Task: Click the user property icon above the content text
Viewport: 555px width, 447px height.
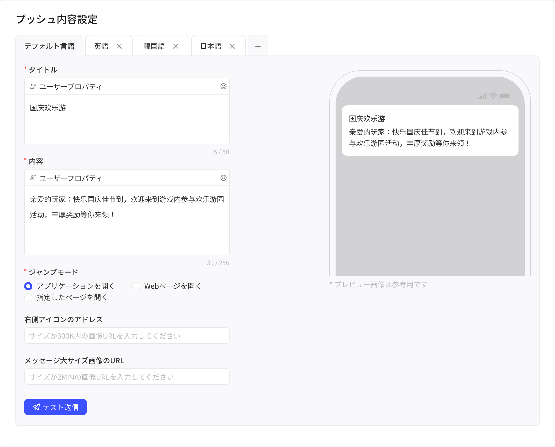Action: (x=33, y=178)
